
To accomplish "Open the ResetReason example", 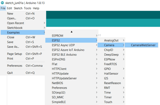I will pos(111,83).
